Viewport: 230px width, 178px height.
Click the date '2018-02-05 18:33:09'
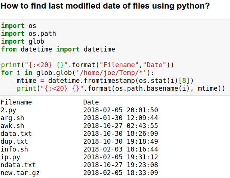tap(120, 173)
